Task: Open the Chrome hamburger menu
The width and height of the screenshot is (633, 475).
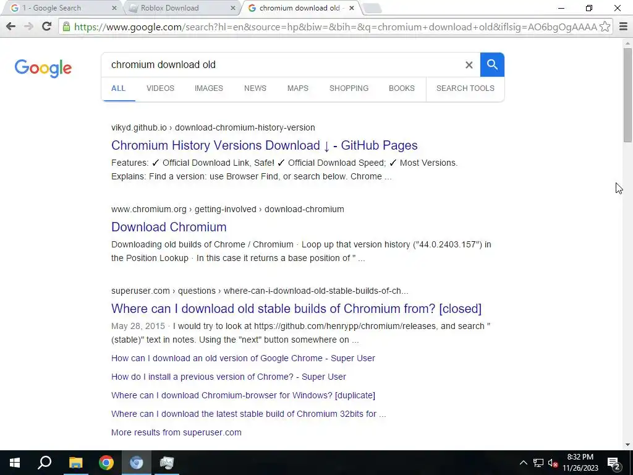Action: pyautogui.click(x=623, y=27)
